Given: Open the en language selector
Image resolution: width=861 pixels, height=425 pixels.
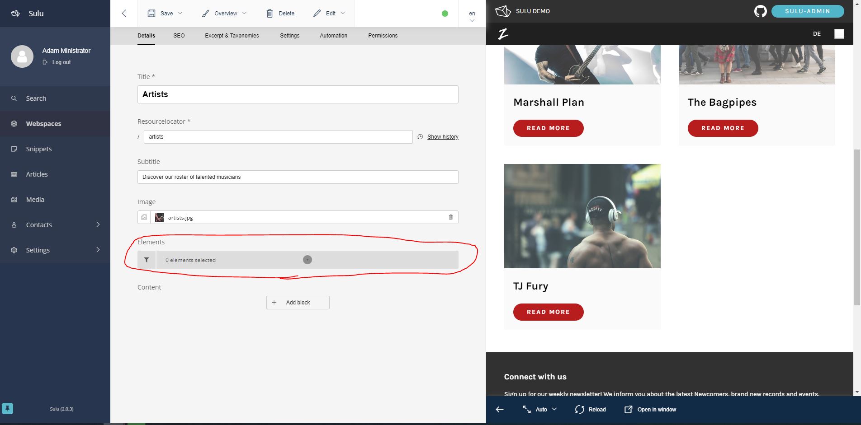Looking at the screenshot, I should [472, 16].
